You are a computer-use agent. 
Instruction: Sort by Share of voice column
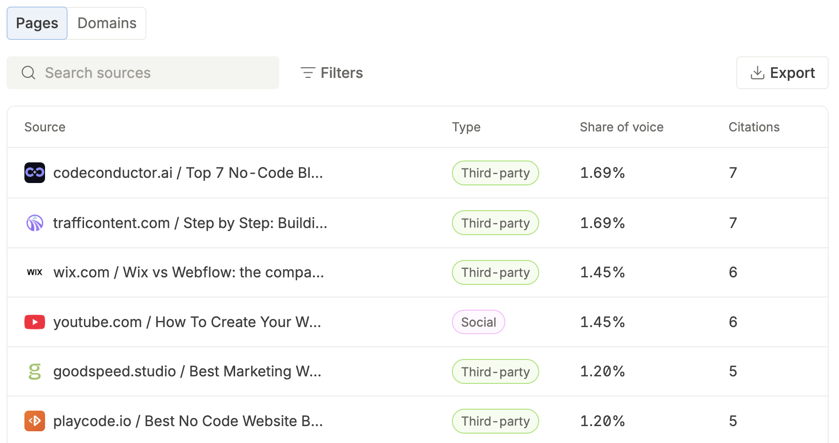pos(621,127)
